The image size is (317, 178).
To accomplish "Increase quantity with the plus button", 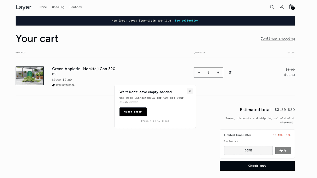I will pos(218,73).
